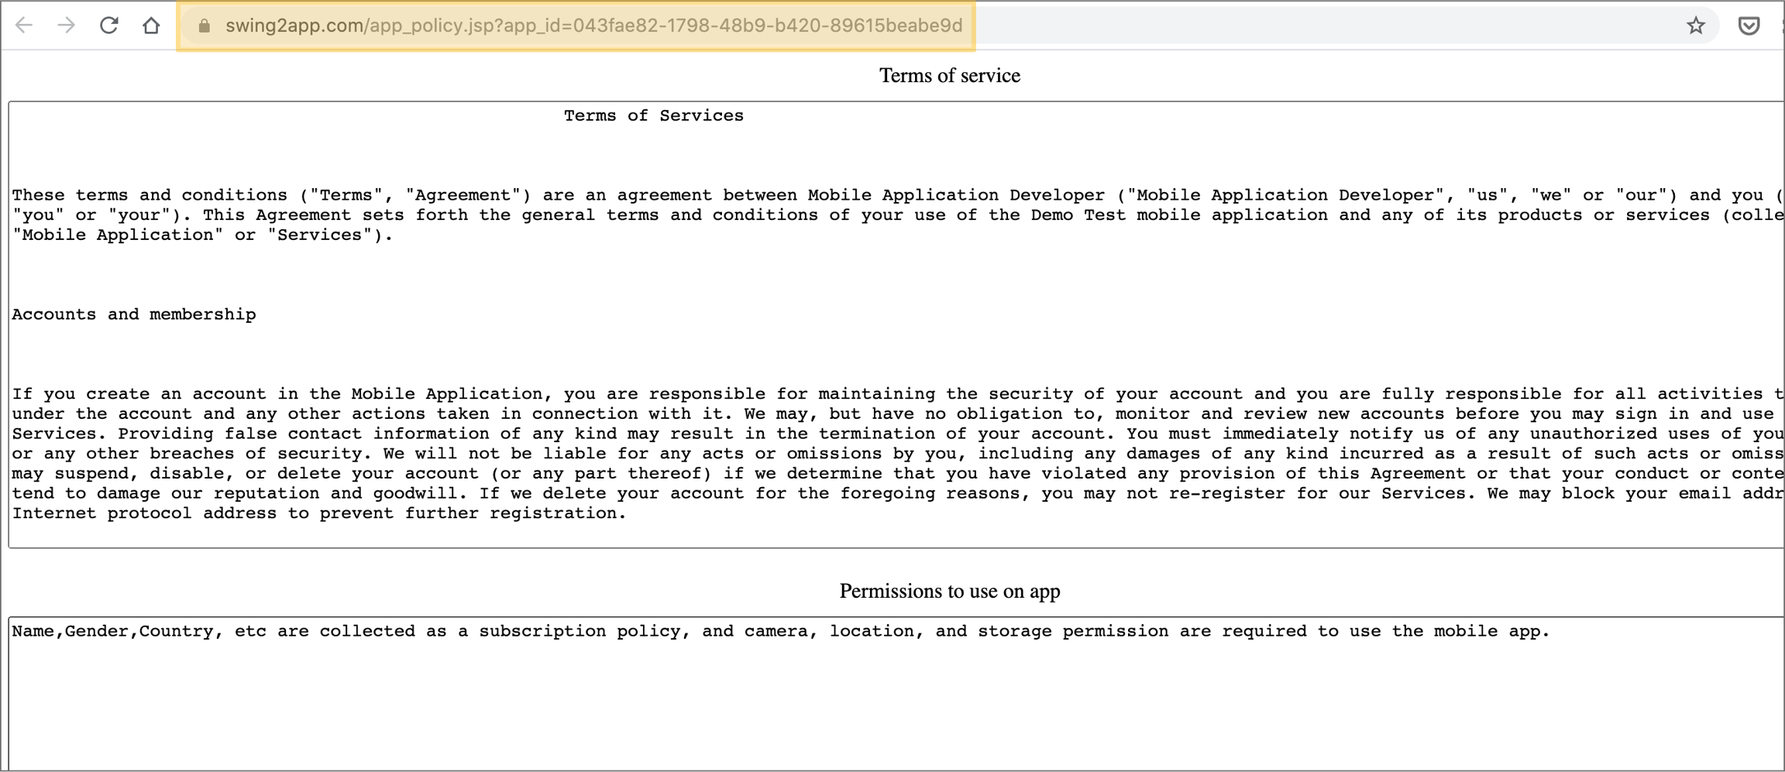Open site info via the padlock icon

(x=205, y=26)
